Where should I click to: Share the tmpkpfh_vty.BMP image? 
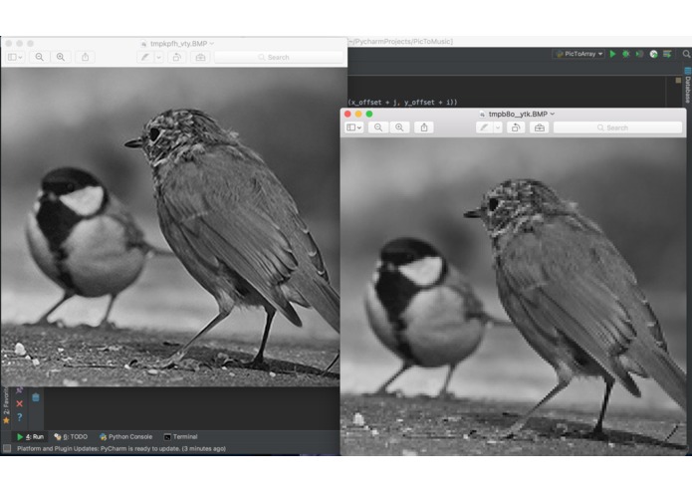tap(86, 57)
